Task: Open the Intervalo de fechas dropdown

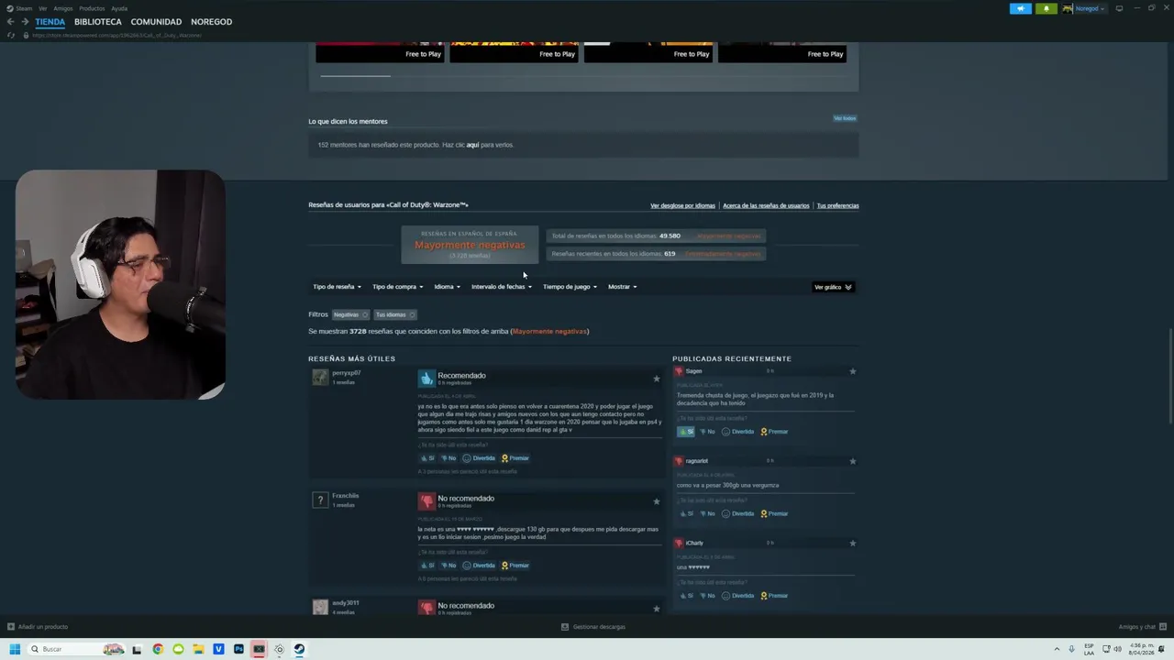Action: [x=502, y=287]
